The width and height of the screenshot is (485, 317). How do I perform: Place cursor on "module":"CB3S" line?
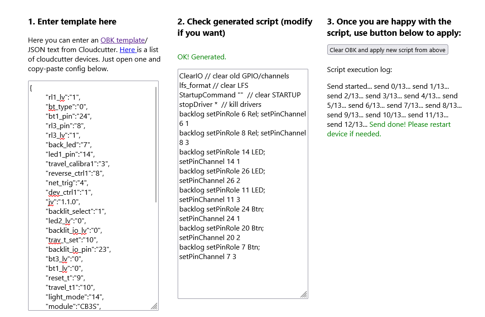pyautogui.click(x=73, y=307)
